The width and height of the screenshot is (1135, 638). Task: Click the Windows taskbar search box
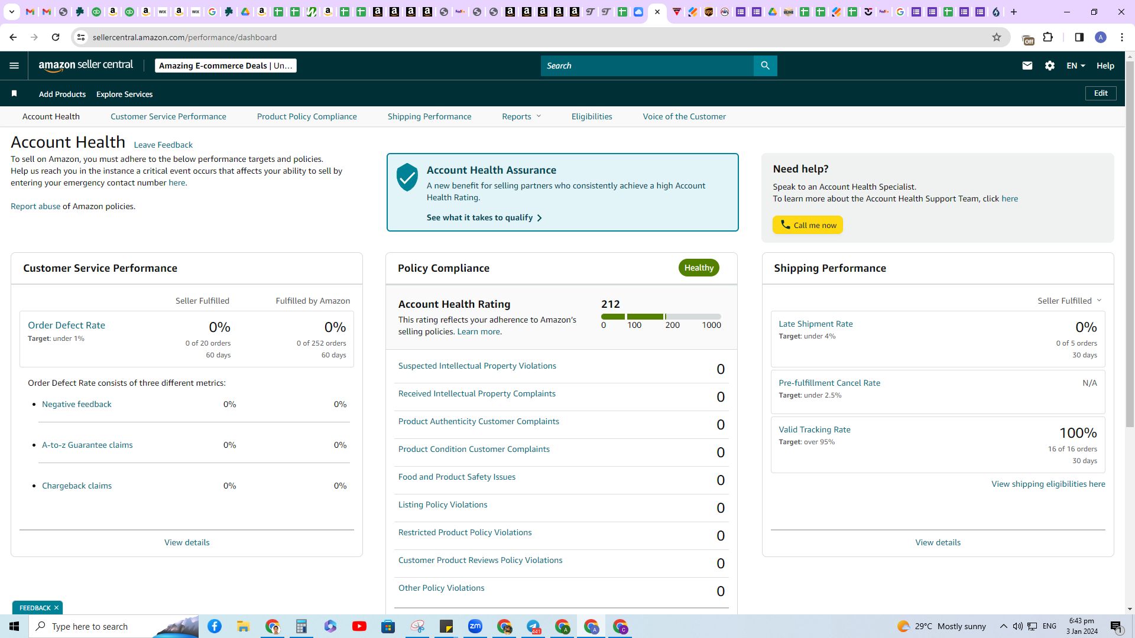[113, 626]
